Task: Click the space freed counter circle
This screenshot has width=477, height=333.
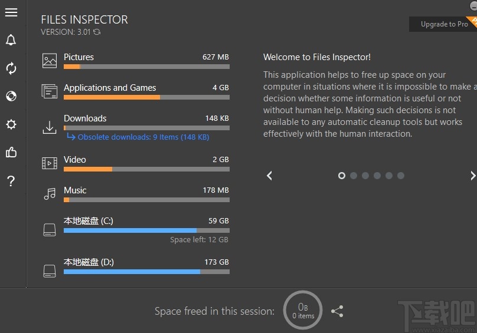Action: click(303, 311)
